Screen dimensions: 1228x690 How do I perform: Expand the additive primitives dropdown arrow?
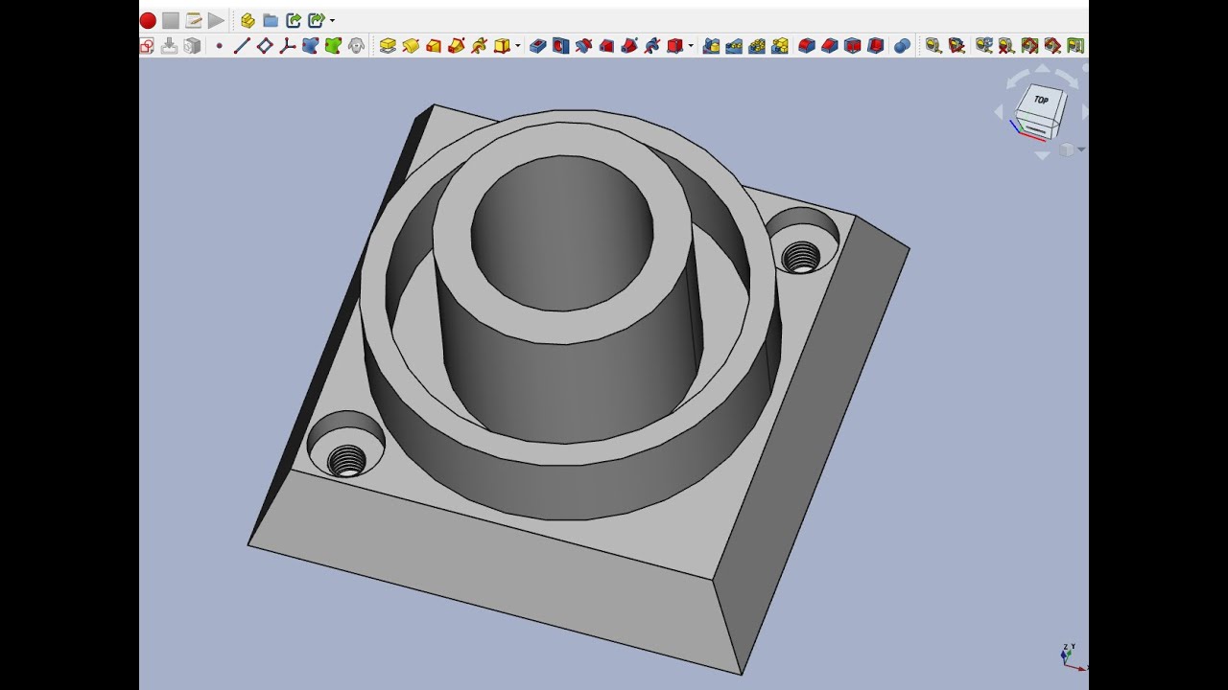click(x=518, y=45)
